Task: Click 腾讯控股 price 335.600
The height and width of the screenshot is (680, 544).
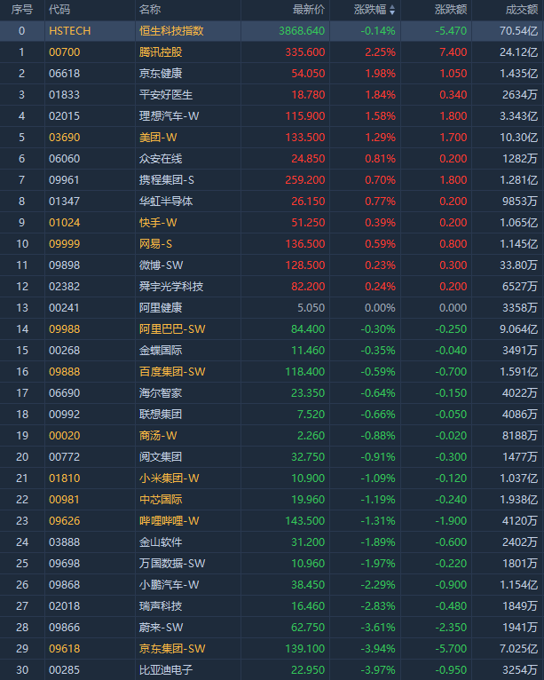Action: pyautogui.click(x=305, y=52)
